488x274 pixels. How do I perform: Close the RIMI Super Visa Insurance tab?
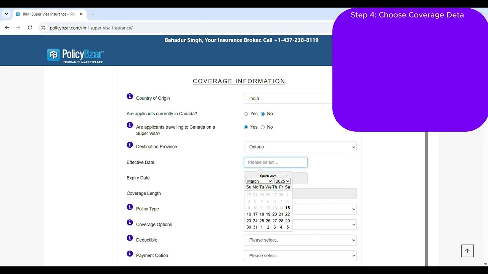81,14
